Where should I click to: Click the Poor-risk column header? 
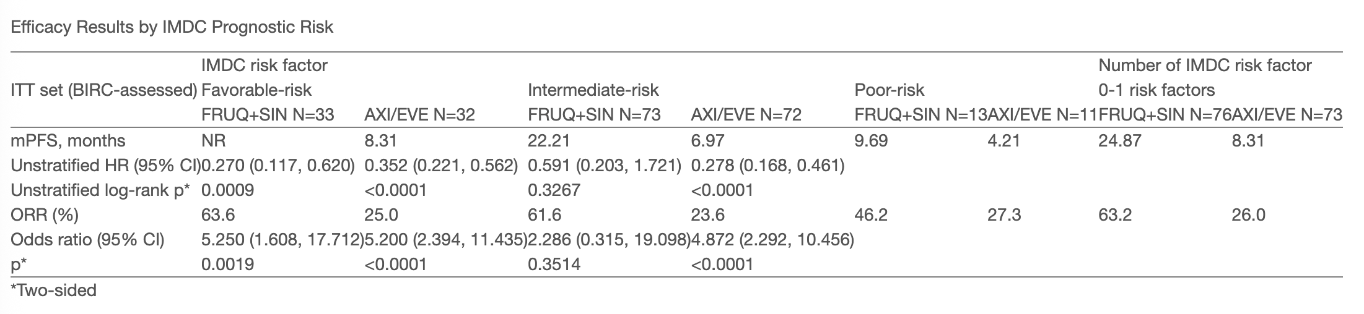(889, 90)
